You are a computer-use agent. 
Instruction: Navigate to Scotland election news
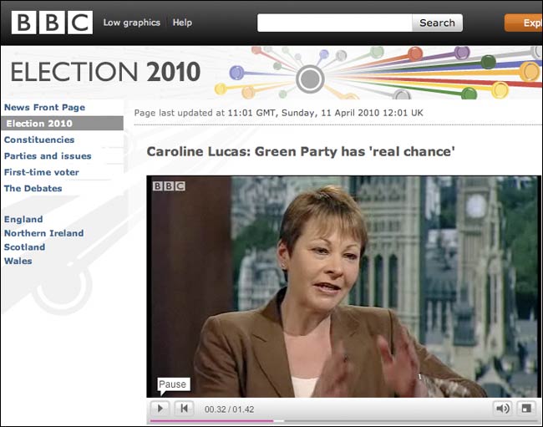(24, 247)
